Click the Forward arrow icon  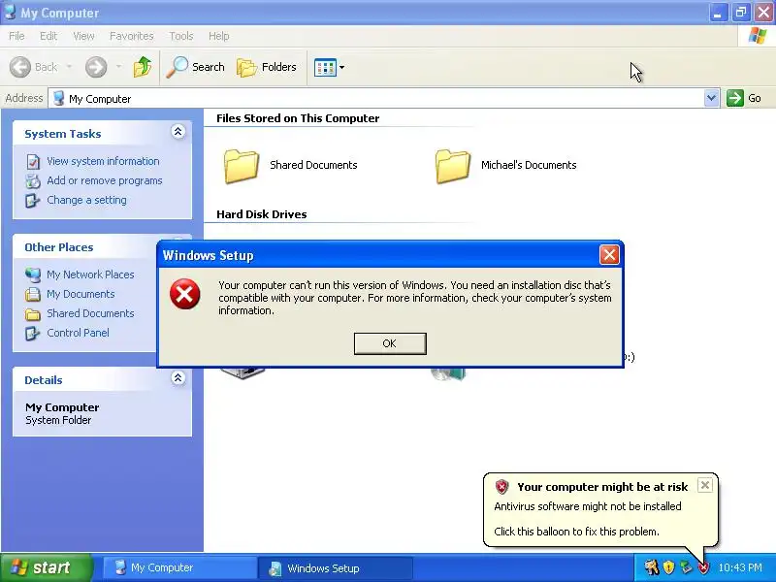coord(95,67)
